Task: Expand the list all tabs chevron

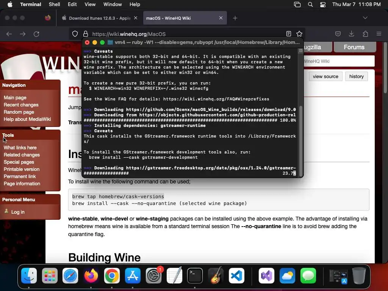Action: 365,18
